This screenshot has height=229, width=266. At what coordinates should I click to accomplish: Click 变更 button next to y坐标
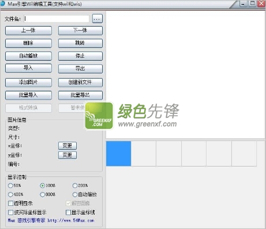(68, 155)
